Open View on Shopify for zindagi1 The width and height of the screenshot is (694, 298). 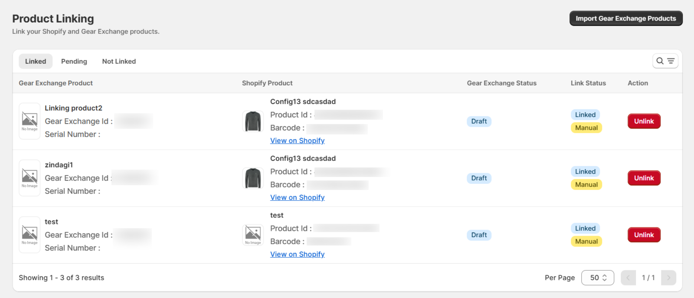[x=298, y=197]
